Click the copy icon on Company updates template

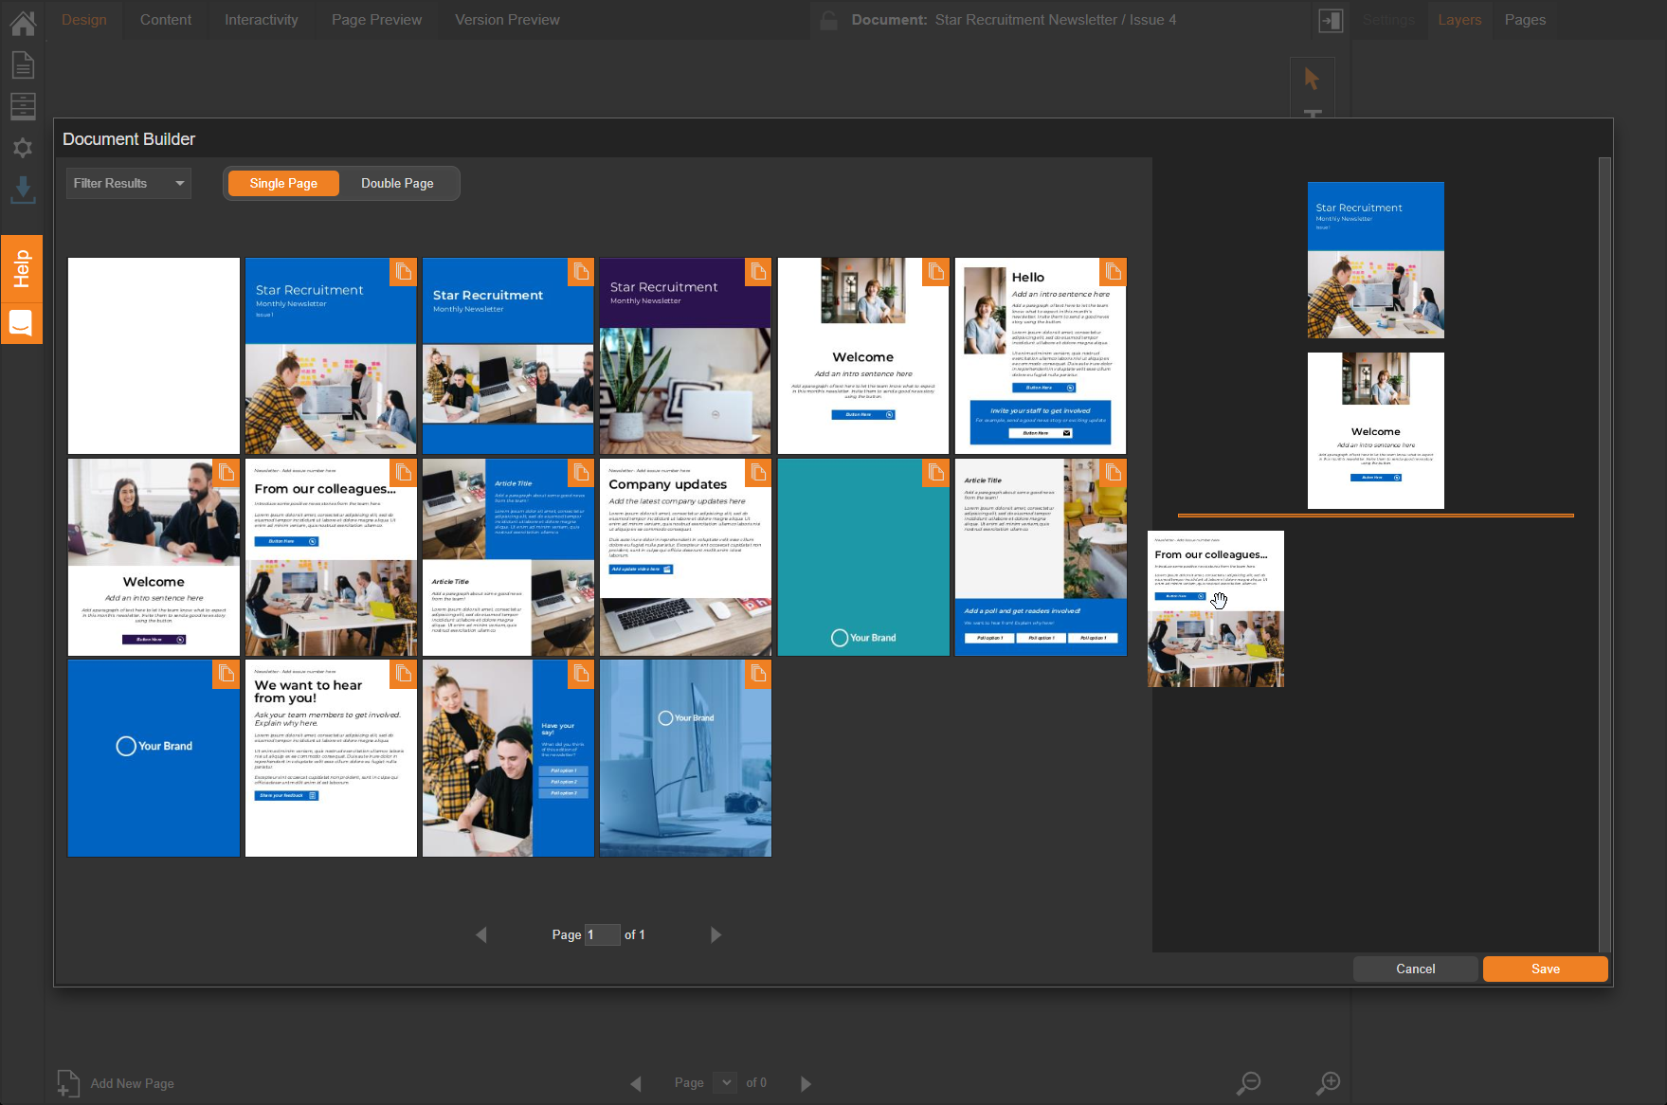pos(758,472)
